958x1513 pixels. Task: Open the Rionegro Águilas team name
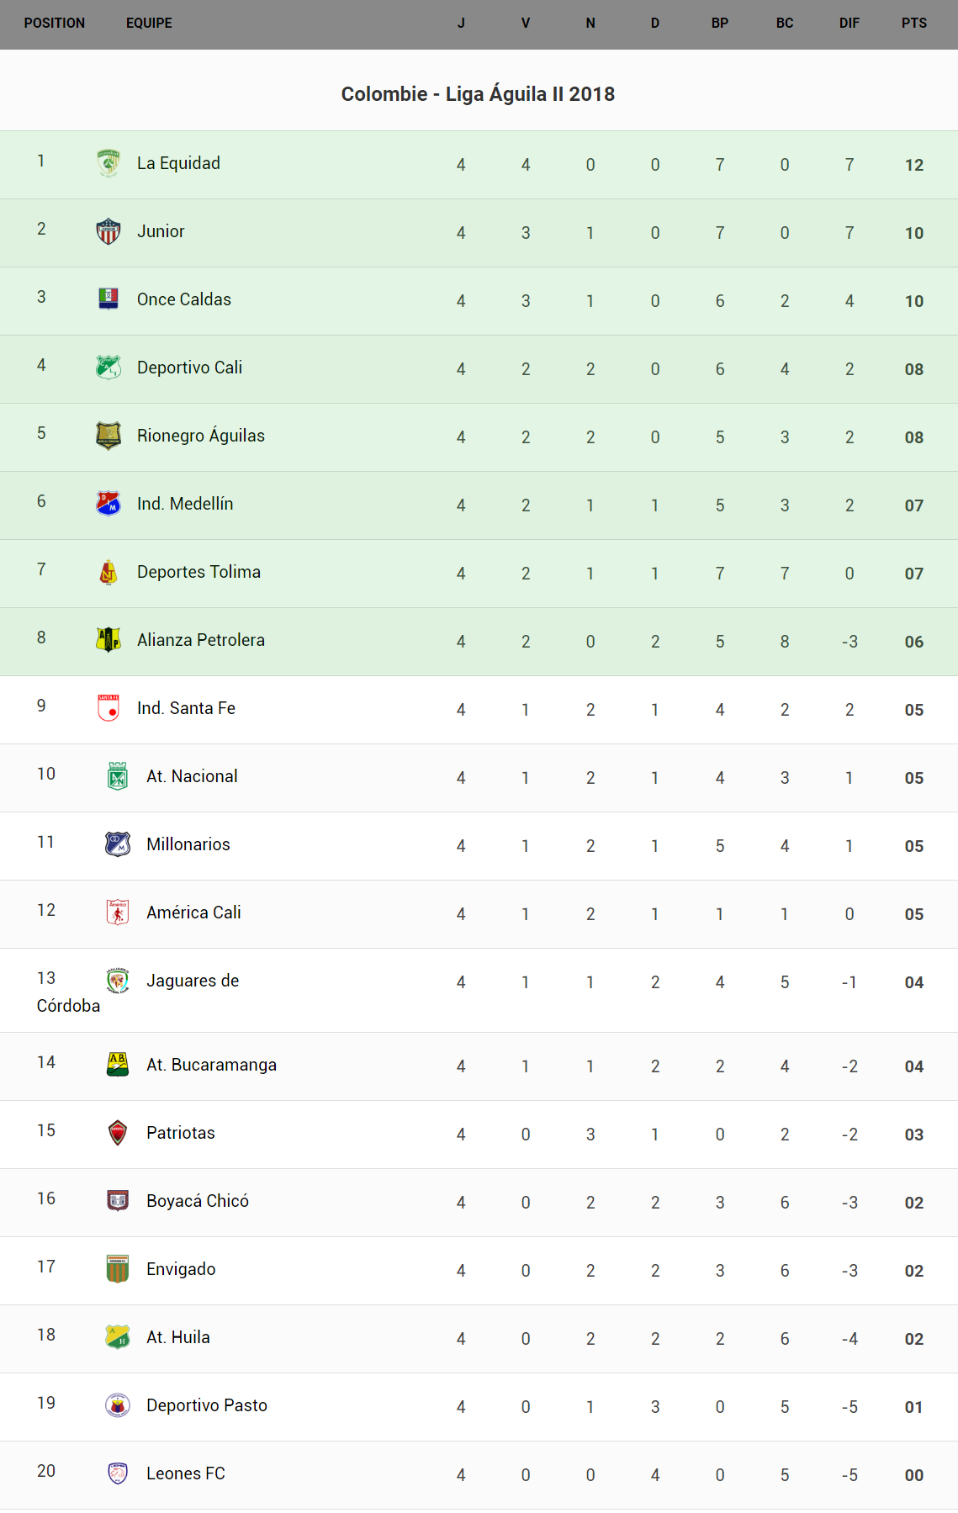(x=201, y=436)
